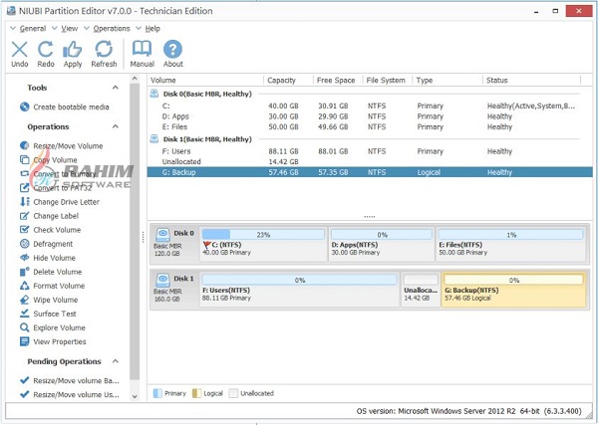Click the Wipe Volume icon
This screenshot has width=598, height=425.
point(24,300)
